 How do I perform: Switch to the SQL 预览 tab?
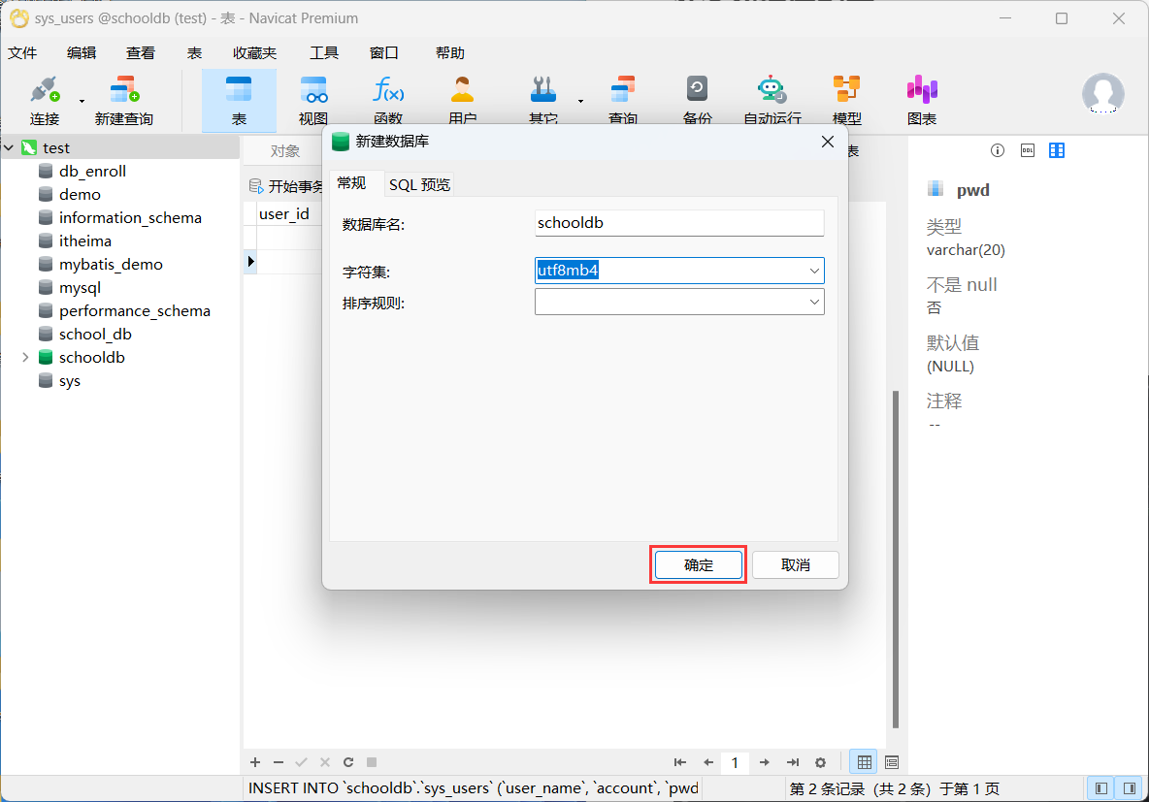tap(419, 184)
